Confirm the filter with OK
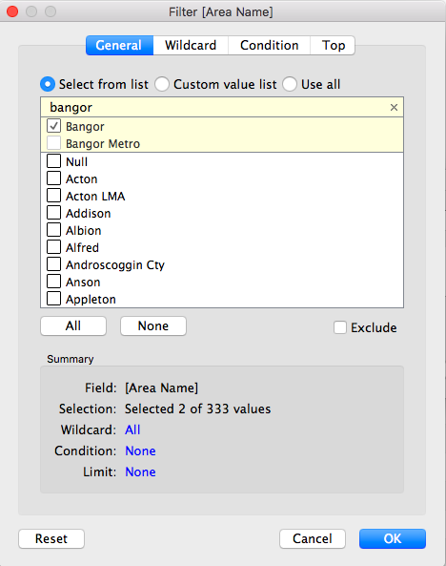Screen dimensions: 446x566 click(393, 538)
